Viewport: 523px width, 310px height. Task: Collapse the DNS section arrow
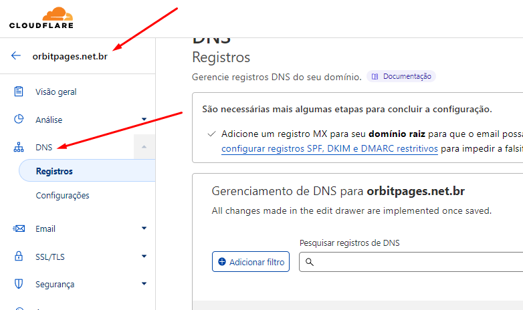click(144, 147)
